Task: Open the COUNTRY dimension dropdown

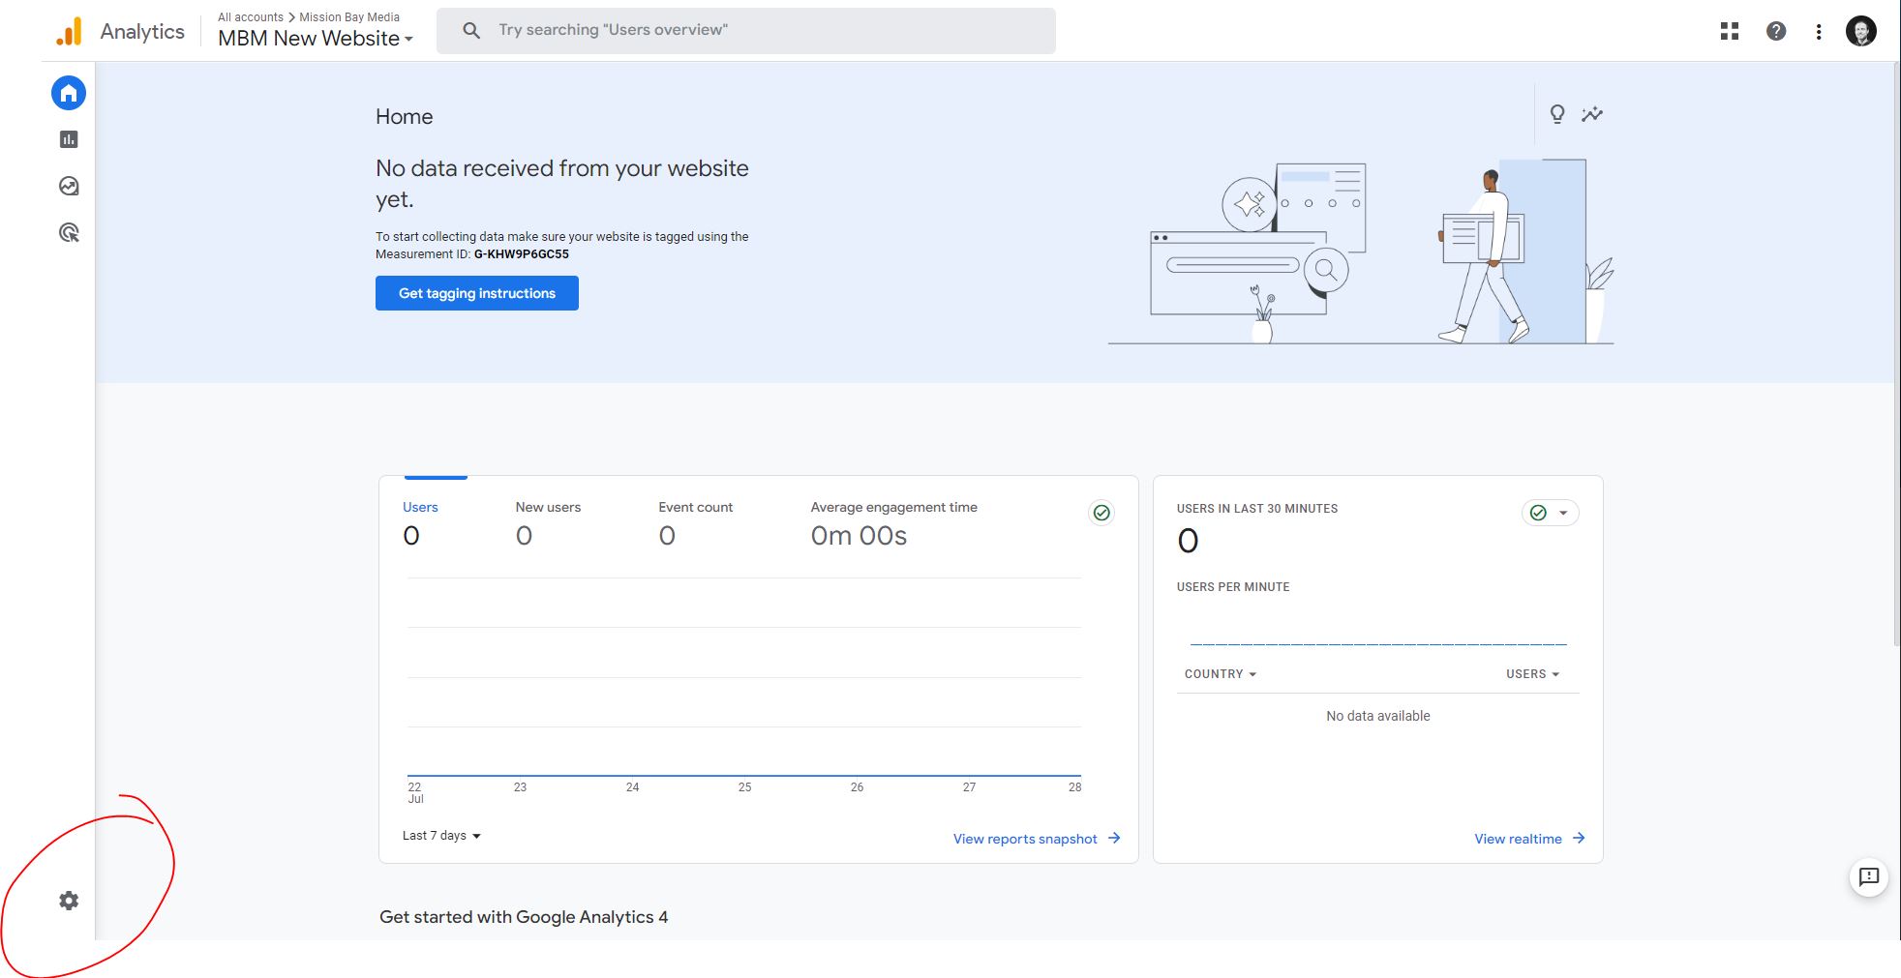Action: pos(1221,674)
